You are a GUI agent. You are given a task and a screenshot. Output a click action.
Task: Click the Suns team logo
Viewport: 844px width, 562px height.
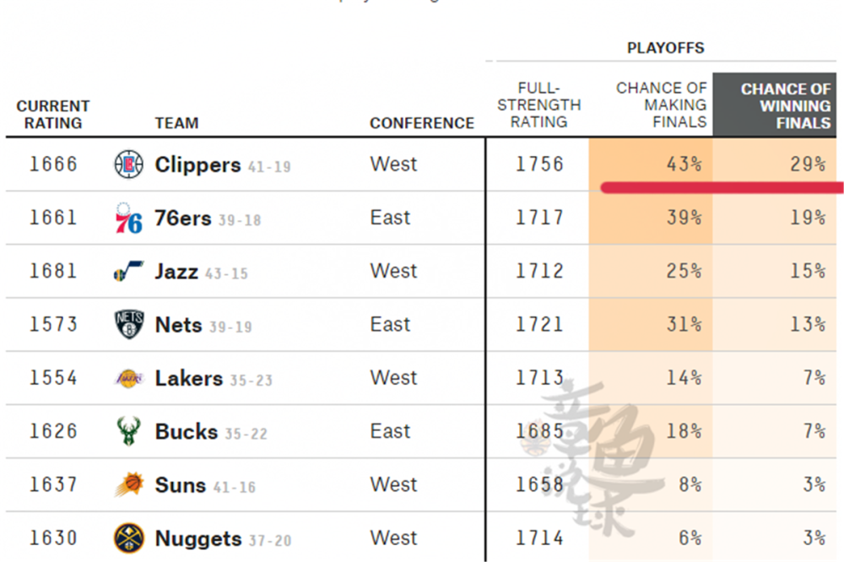(x=129, y=485)
